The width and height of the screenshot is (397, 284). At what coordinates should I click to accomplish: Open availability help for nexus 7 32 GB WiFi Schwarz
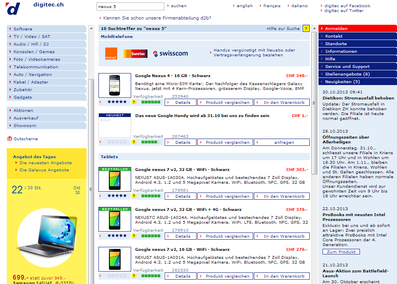click(x=134, y=196)
